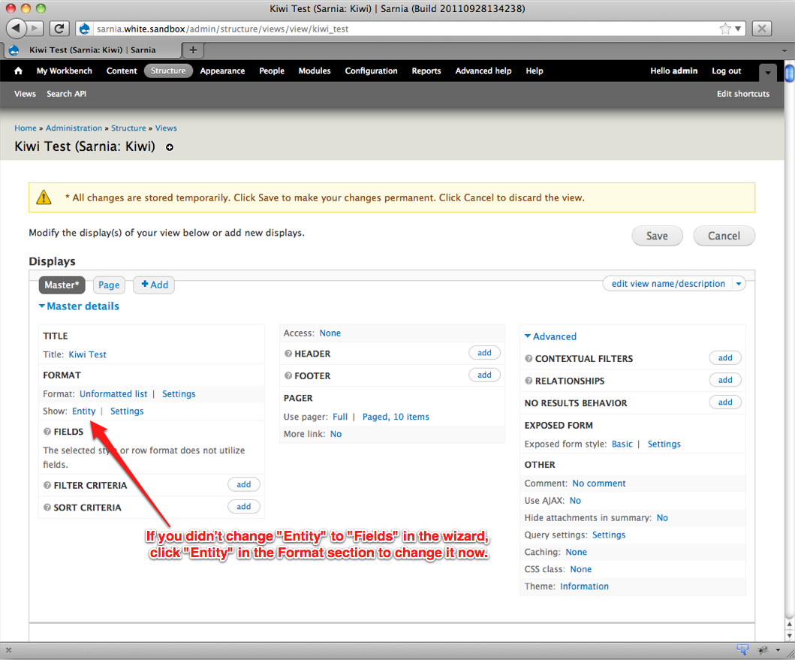Reload the page with the refresh icon

[59, 29]
